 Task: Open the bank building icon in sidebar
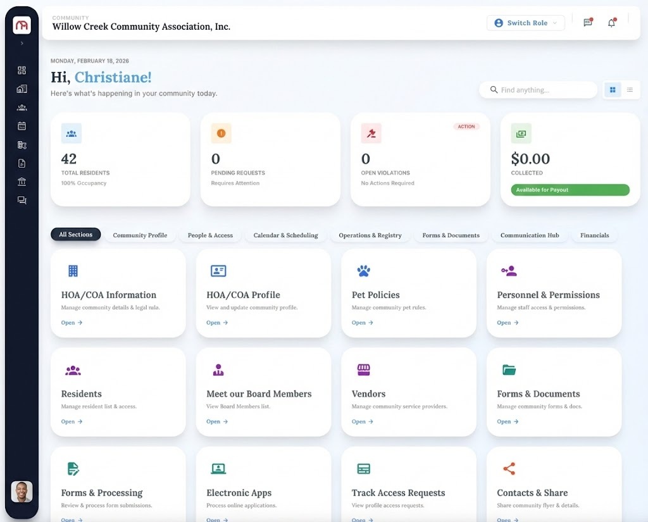[x=22, y=182]
